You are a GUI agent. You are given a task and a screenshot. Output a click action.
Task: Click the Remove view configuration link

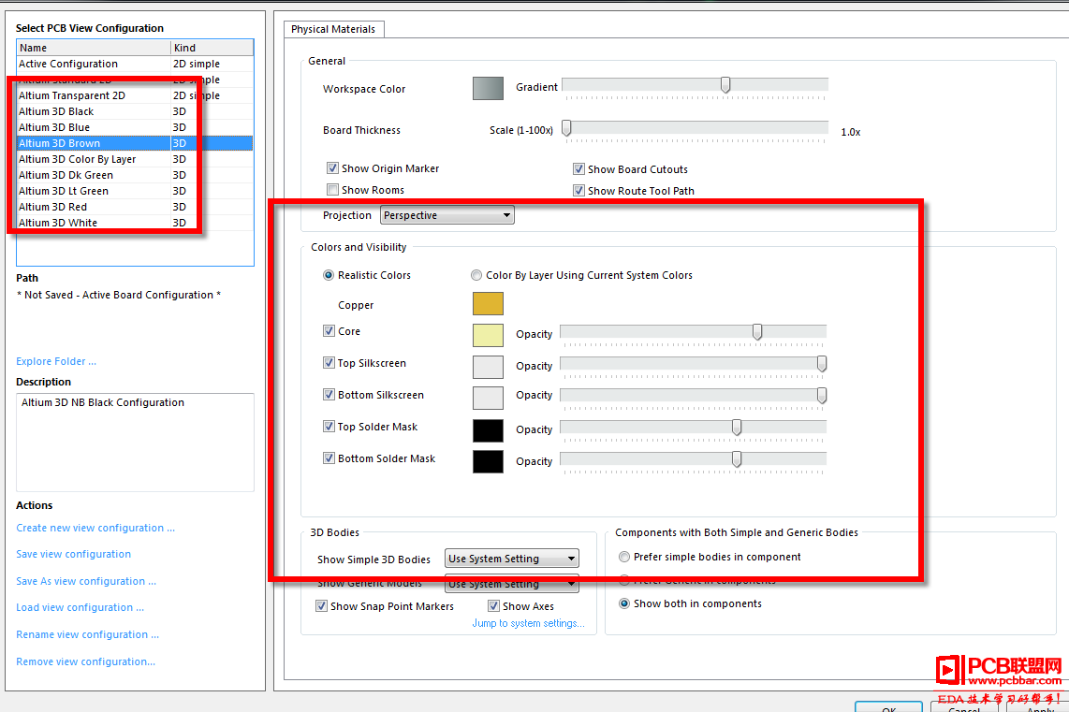(x=85, y=661)
